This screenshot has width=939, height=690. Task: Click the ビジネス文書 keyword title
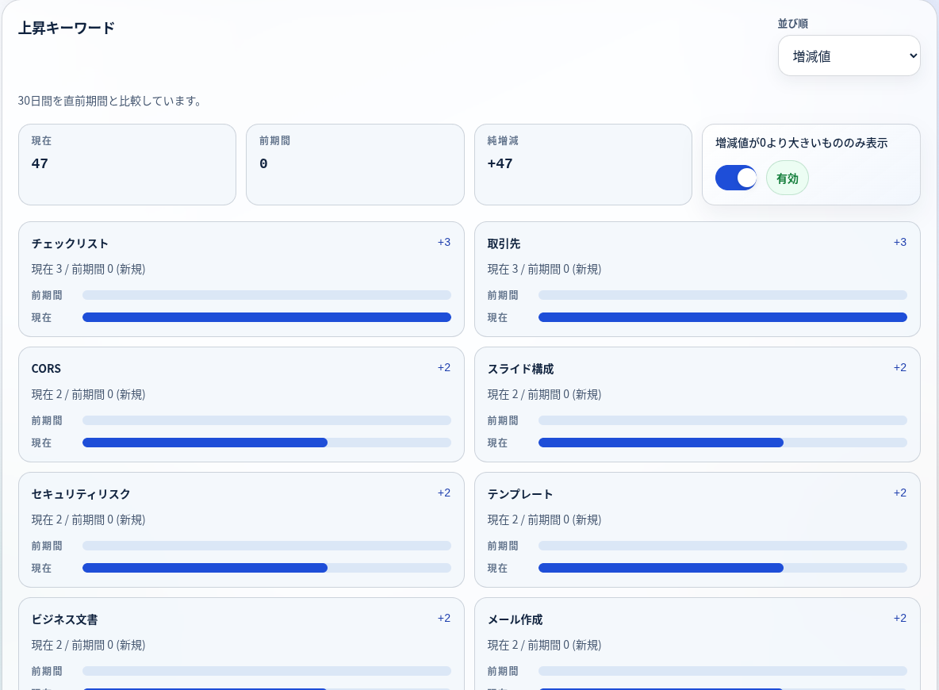tap(65, 619)
